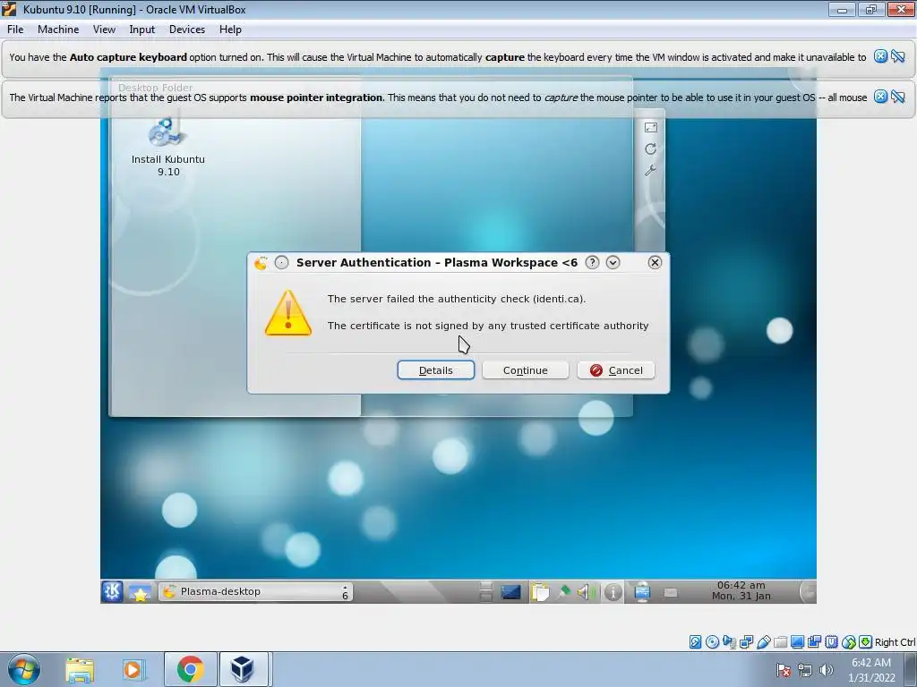Click the Windows network tray icon
The width and height of the screenshot is (917, 687).
coord(805,670)
